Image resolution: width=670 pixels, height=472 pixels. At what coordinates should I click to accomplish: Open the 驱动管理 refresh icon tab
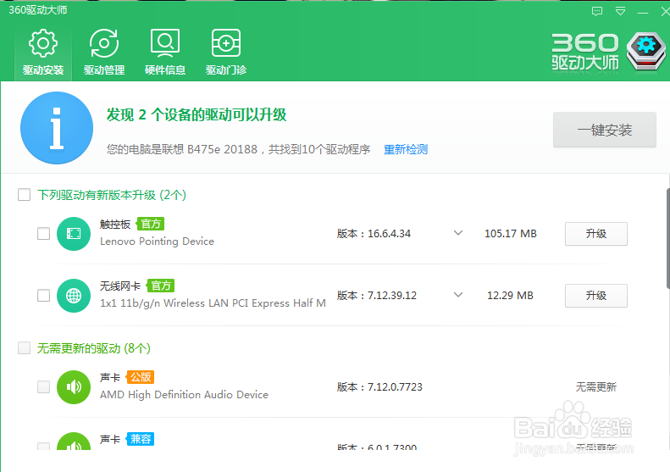click(x=104, y=43)
